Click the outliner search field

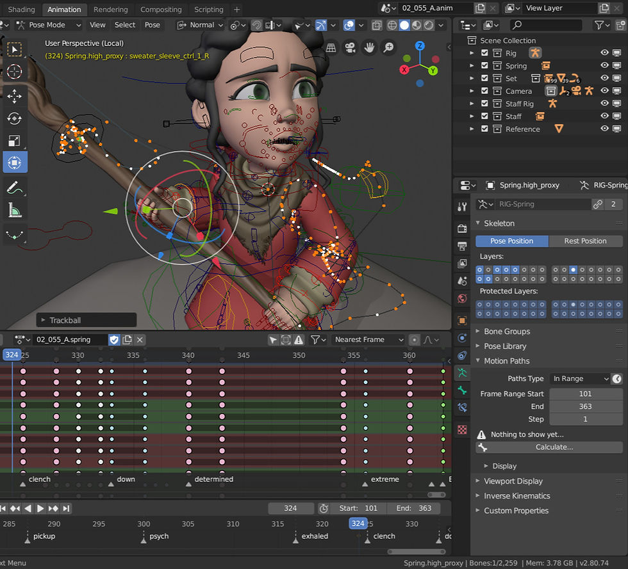pyautogui.click(x=546, y=25)
